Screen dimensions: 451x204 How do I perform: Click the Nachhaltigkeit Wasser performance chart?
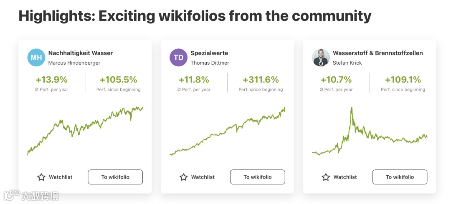click(x=85, y=130)
